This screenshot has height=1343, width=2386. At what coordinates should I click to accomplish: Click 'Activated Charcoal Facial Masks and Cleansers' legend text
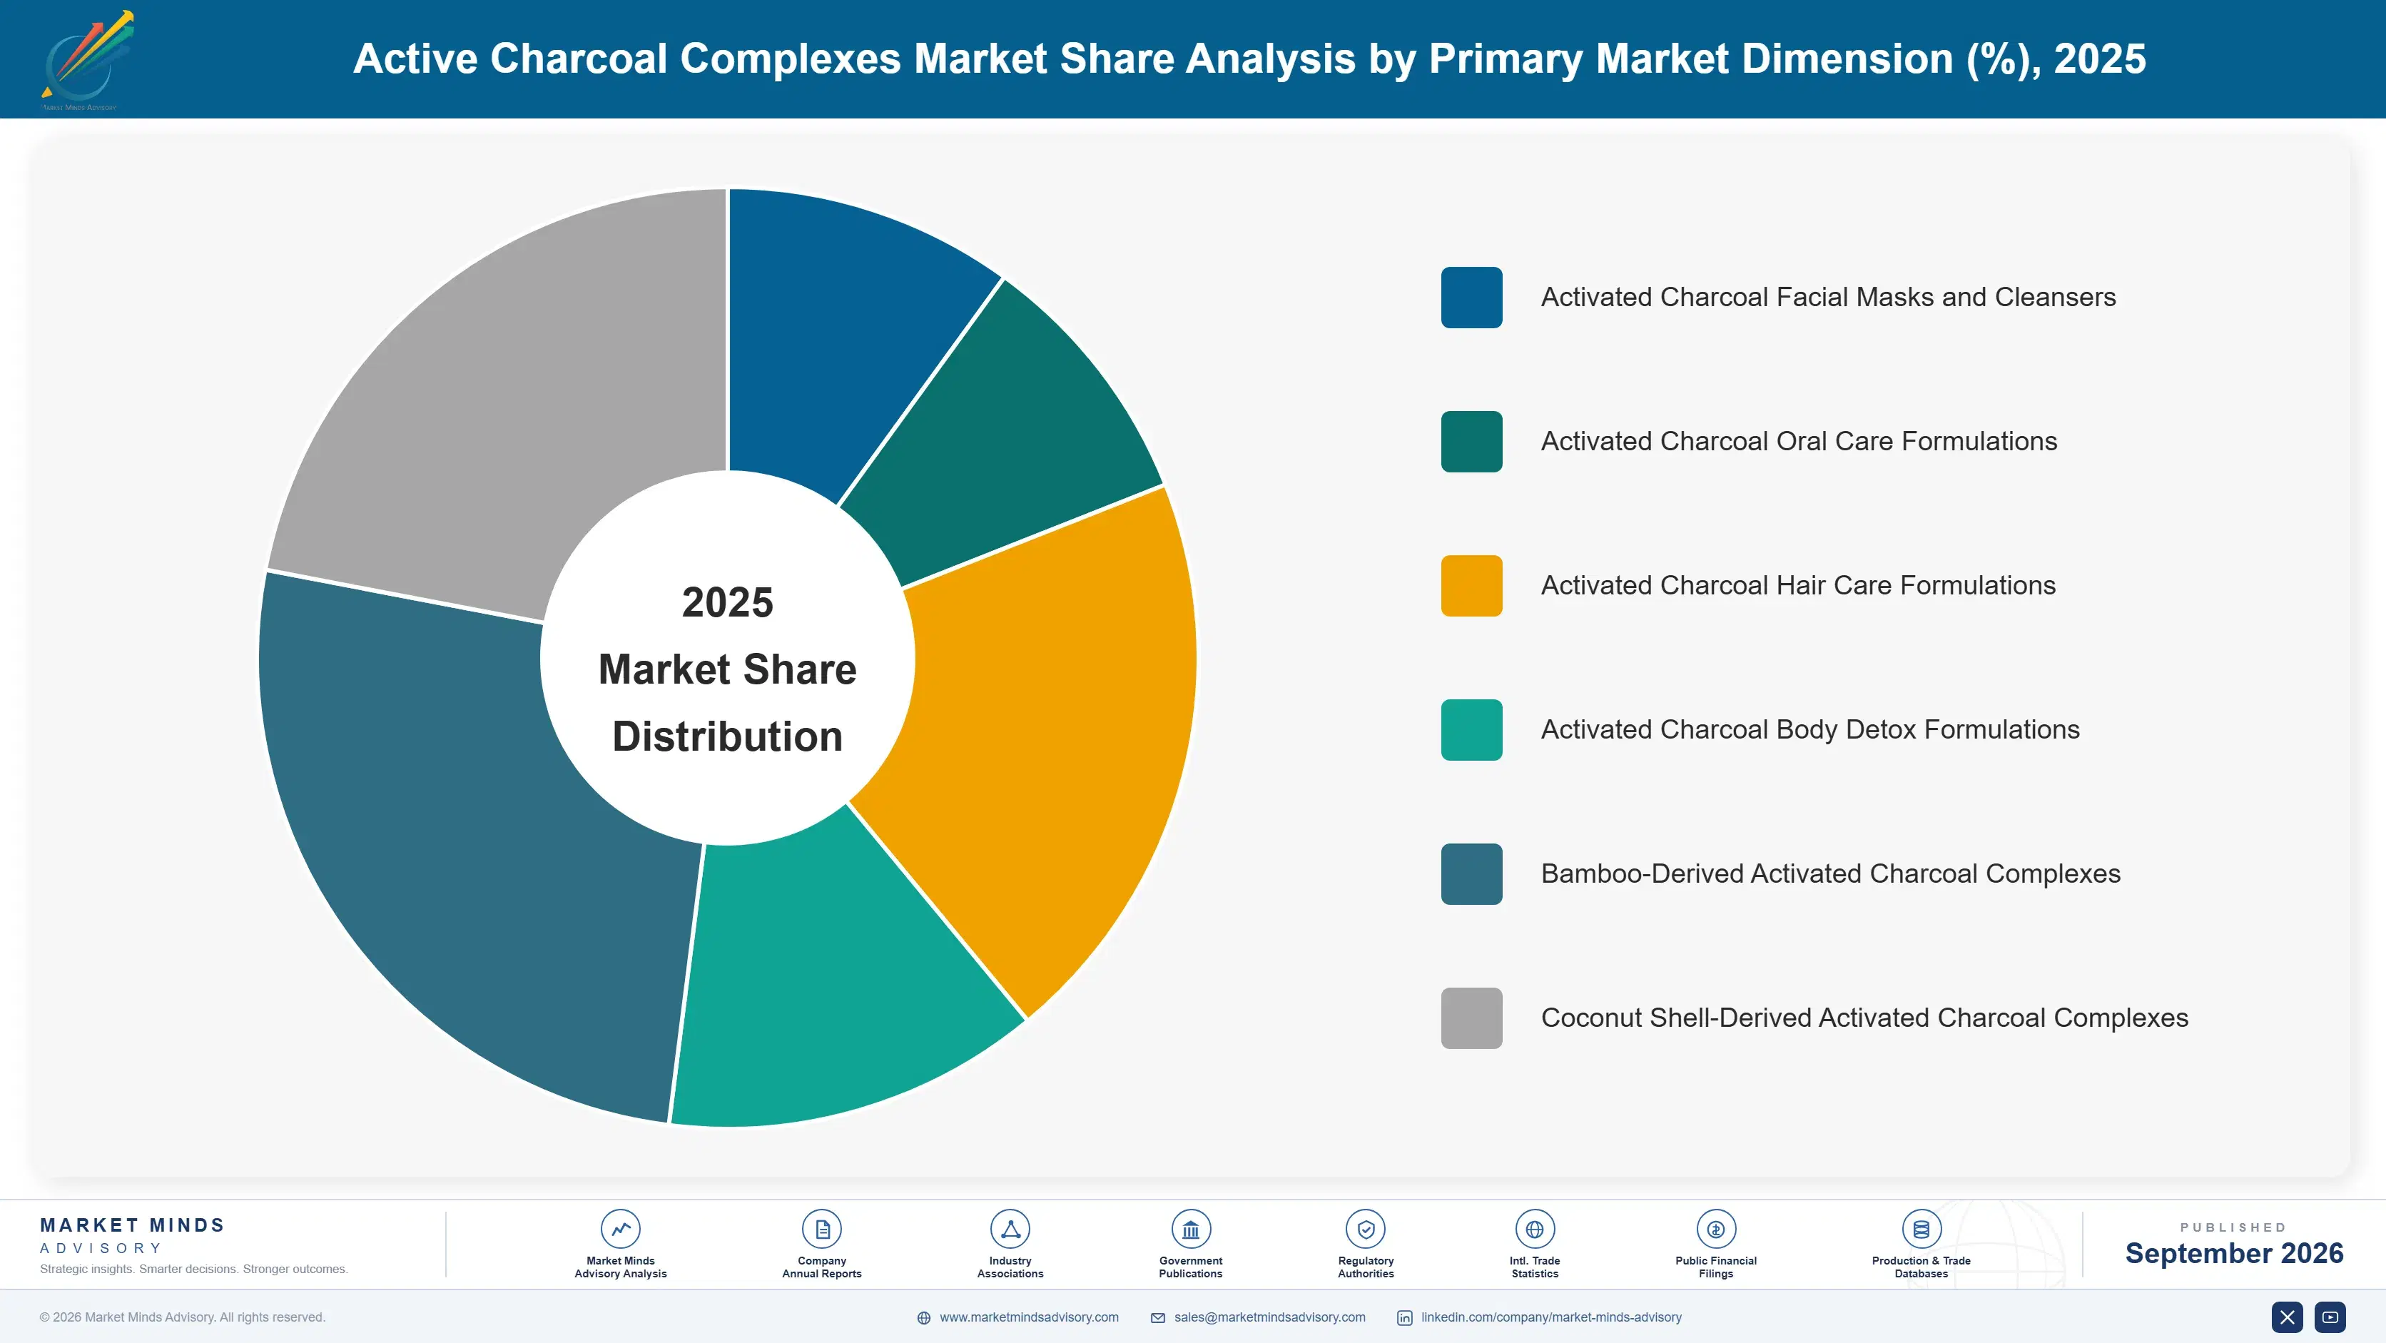(x=1829, y=298)
